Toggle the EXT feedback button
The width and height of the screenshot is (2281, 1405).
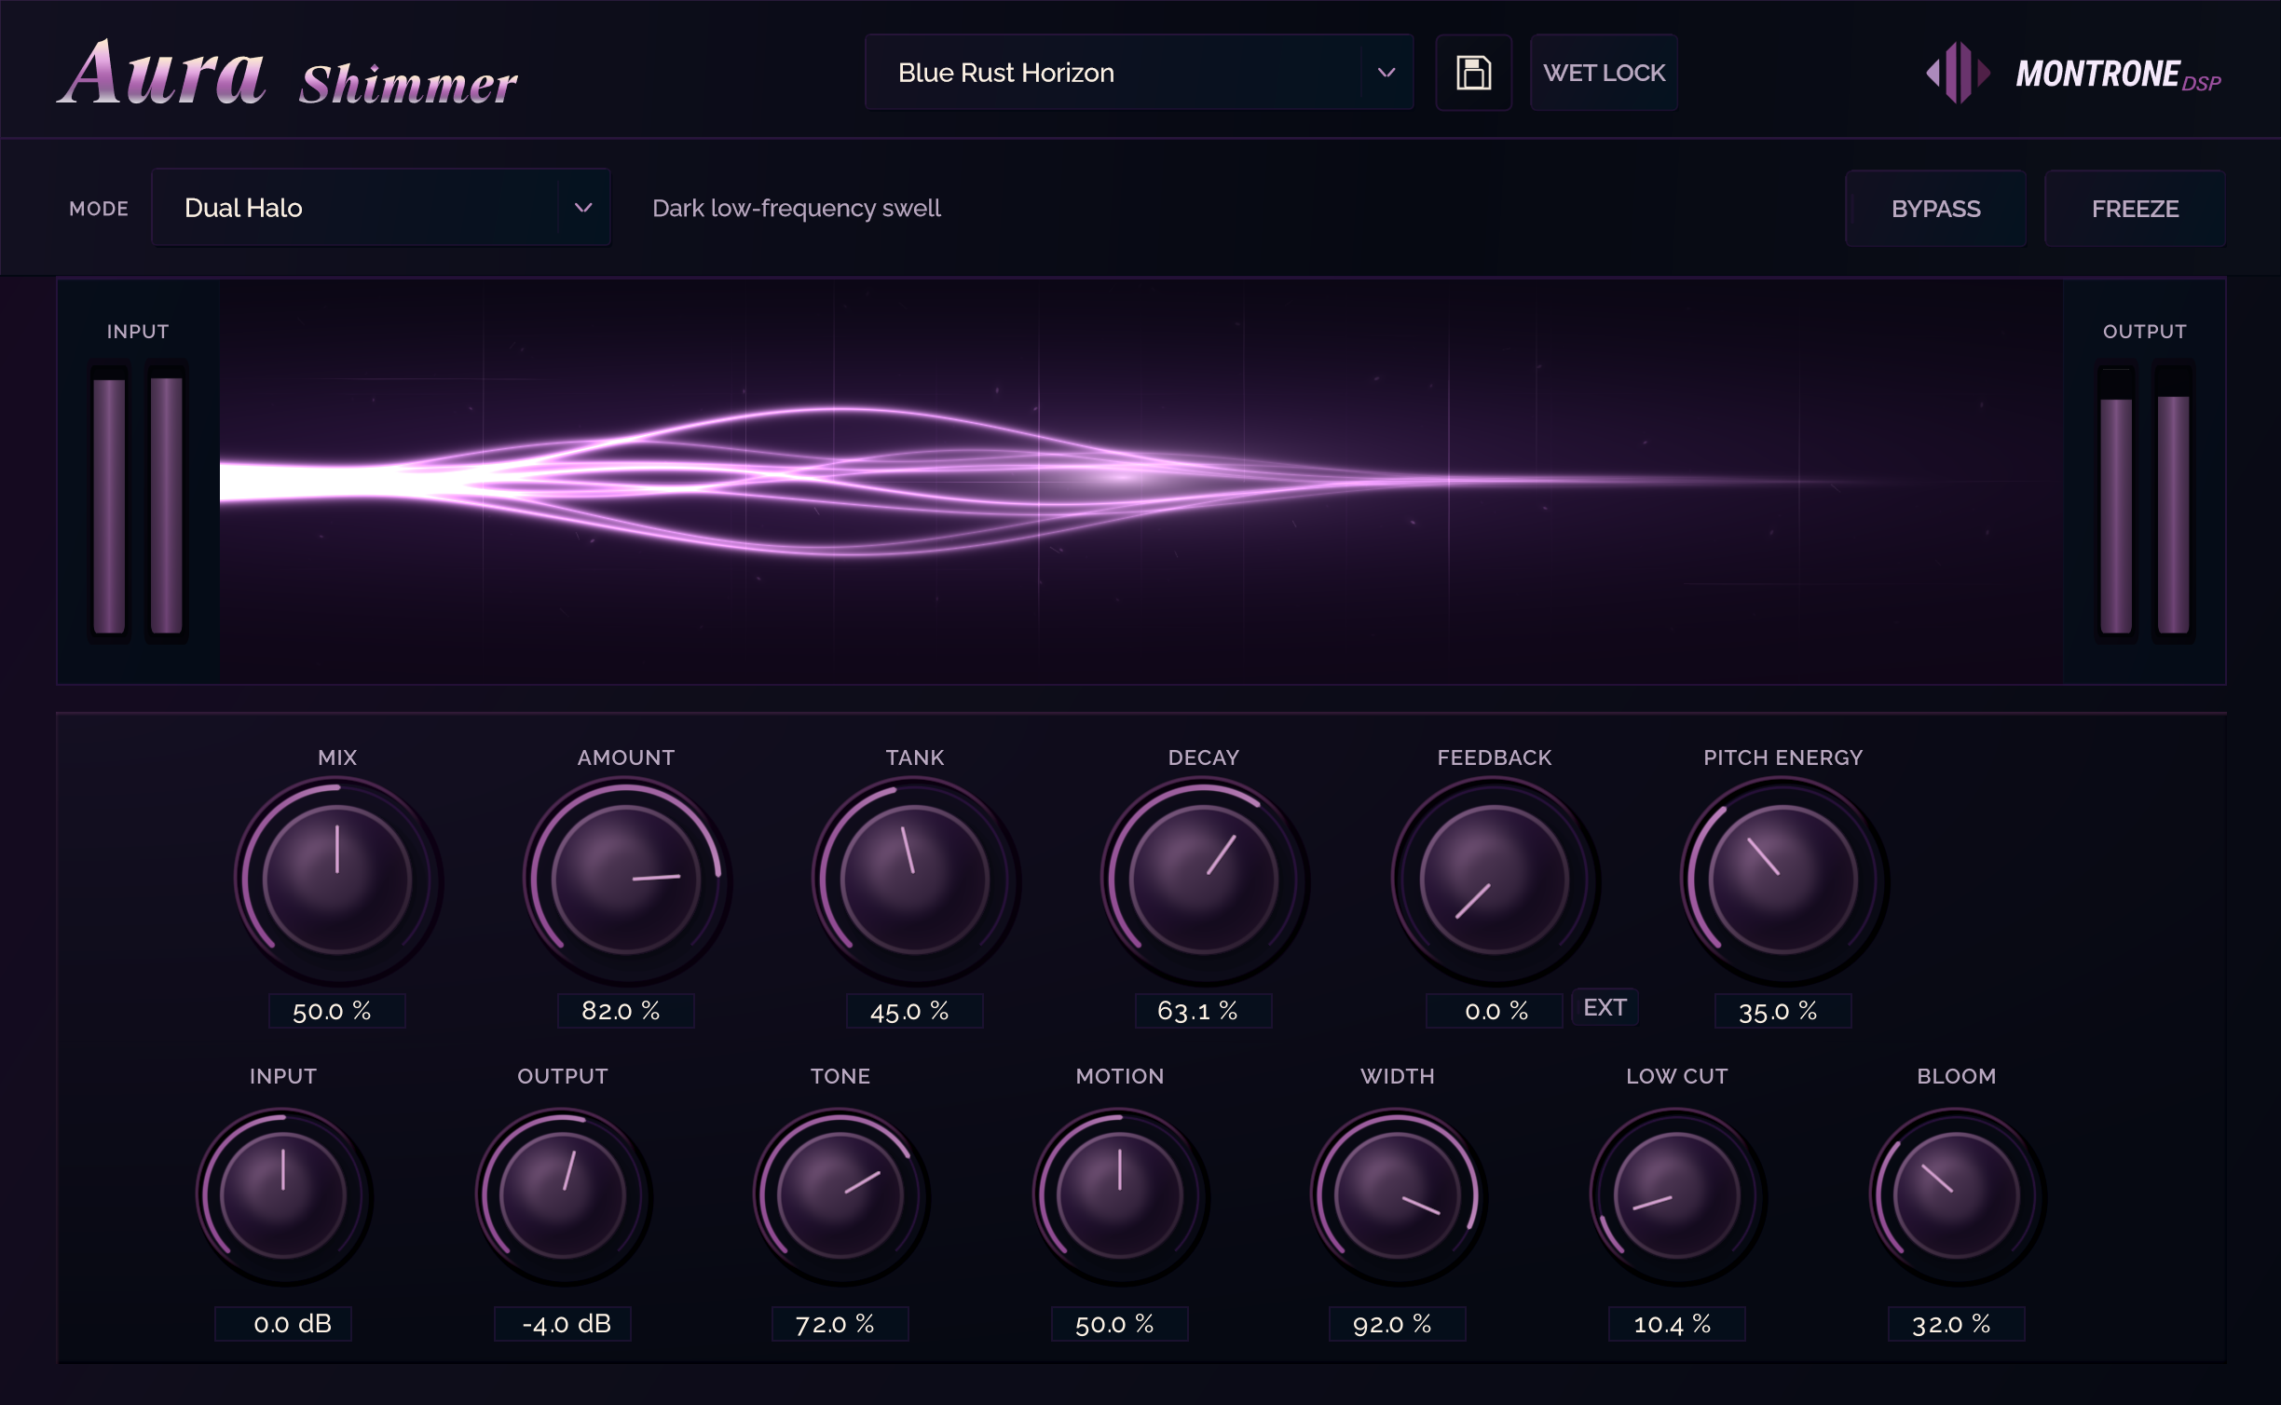pyautogui.click(x=1605, y=1008)
